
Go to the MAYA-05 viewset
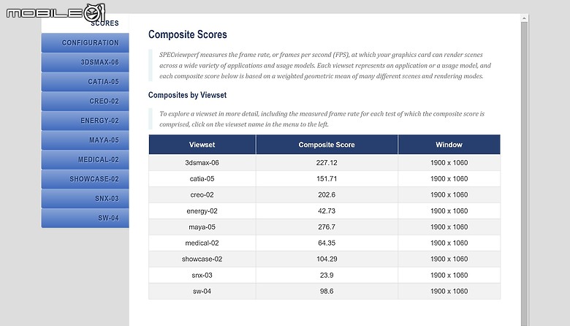tap(85, 140)
